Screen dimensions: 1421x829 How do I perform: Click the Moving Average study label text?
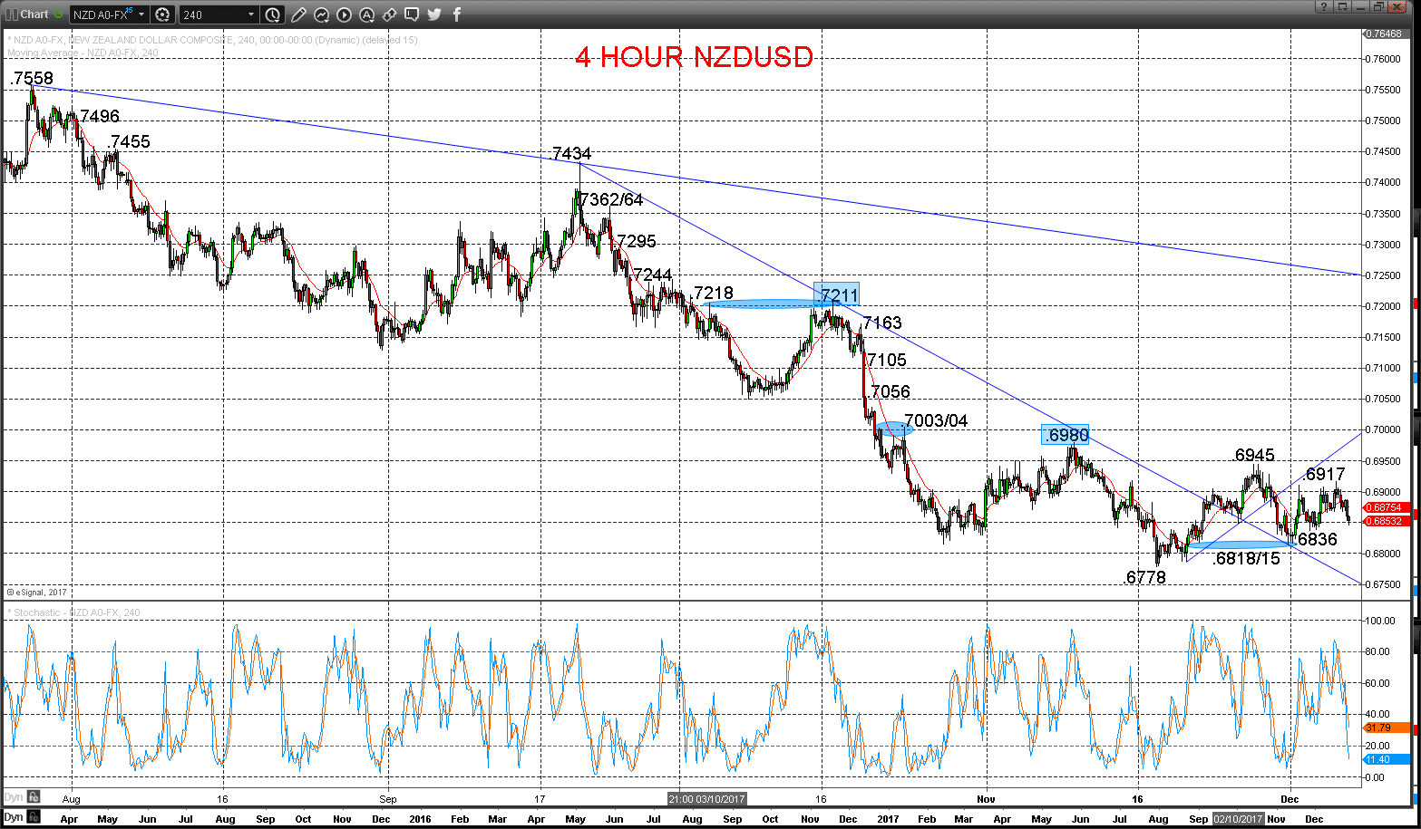click(x=83, y=53)
